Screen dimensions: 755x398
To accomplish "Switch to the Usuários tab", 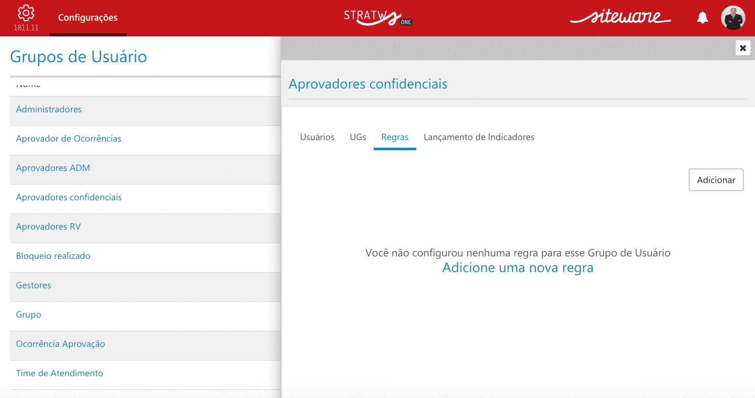I will [317, 137].
